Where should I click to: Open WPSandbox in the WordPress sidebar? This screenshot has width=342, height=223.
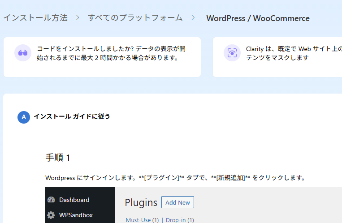tap(76, 215)
